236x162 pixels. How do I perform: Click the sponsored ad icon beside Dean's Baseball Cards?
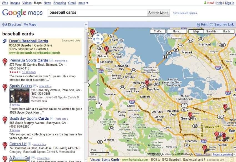click(5, 41)
